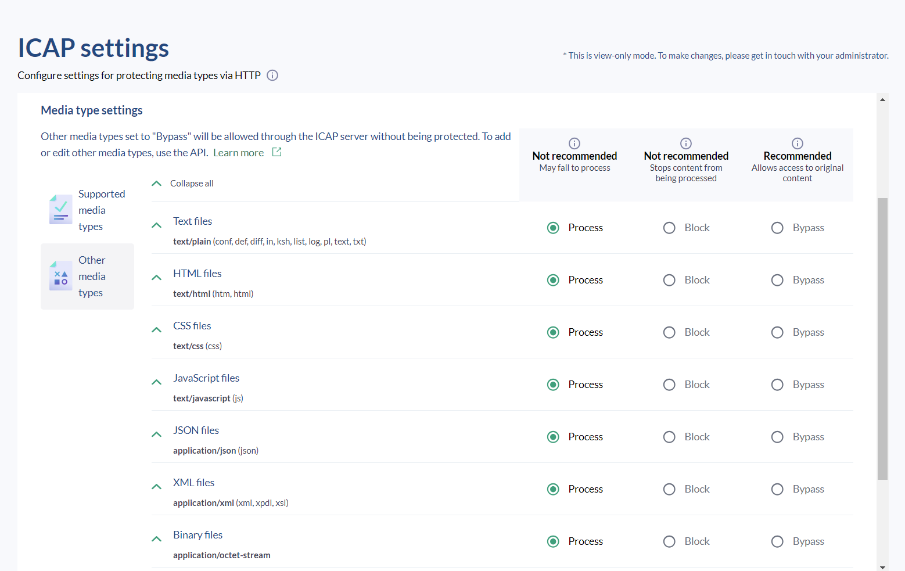This screenshot has height=571, width=905.
Task: Click the Binary files heading
Action: click(197, 535)
